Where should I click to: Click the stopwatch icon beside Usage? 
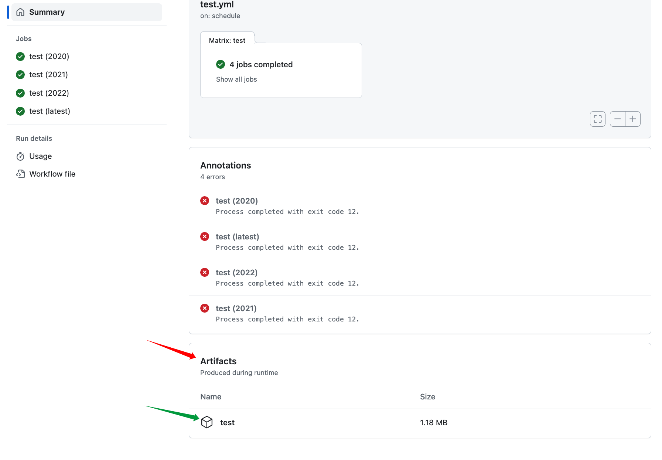pos(20,156)
